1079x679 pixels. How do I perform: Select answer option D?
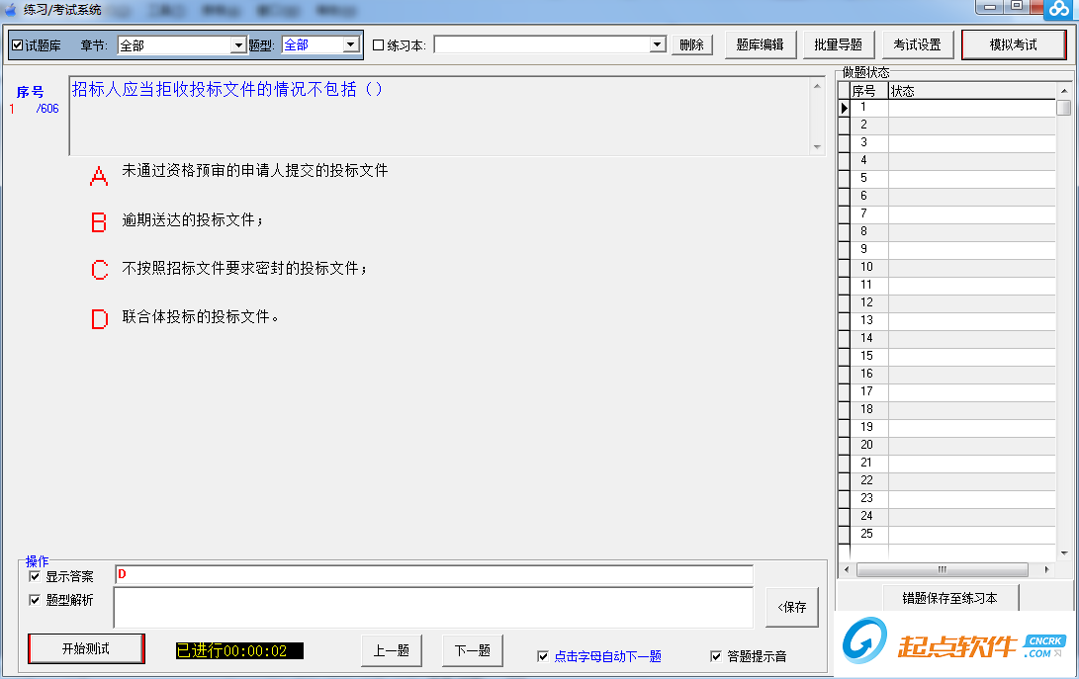98,318
